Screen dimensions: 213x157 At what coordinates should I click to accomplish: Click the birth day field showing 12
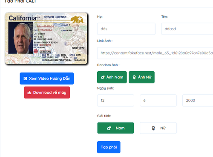pyautogui.click(x=115, y=101)
